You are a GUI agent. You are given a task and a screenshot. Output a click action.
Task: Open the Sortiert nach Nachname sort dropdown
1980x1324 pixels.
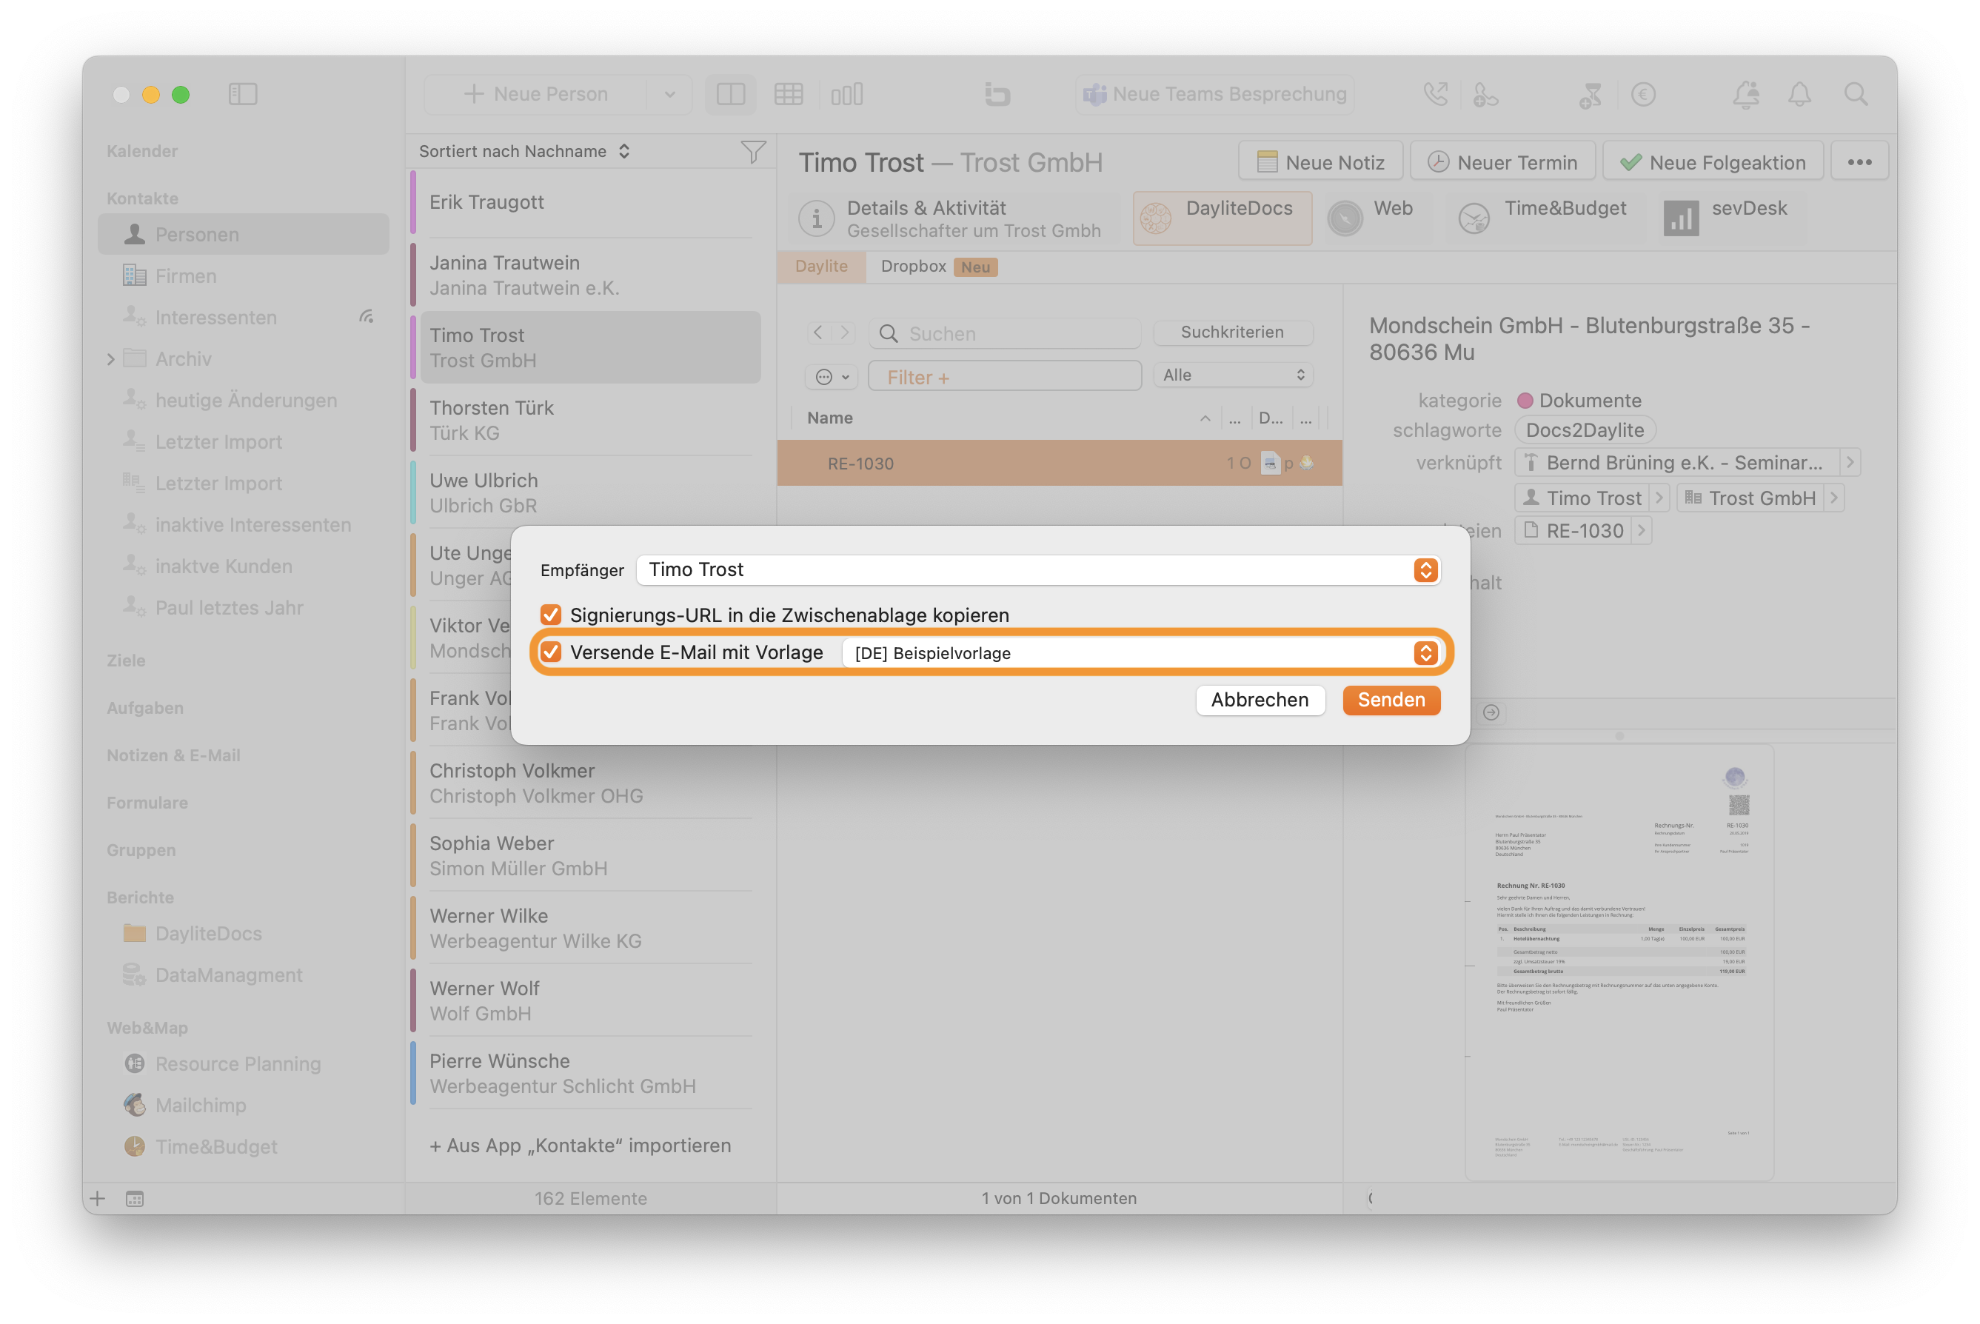524,151
